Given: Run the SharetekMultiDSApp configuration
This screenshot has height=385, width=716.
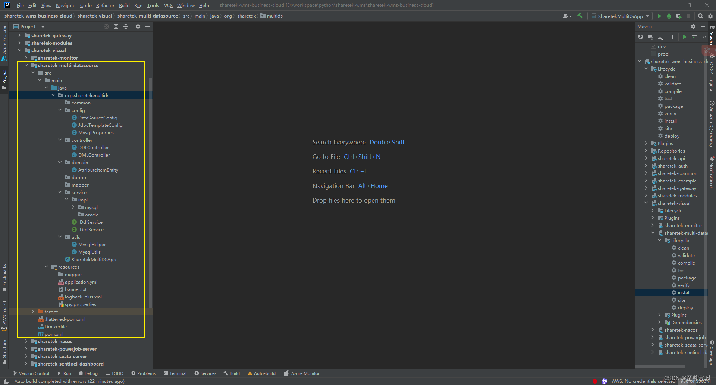Looking at the screenshot, I should (x=659, y=16).
